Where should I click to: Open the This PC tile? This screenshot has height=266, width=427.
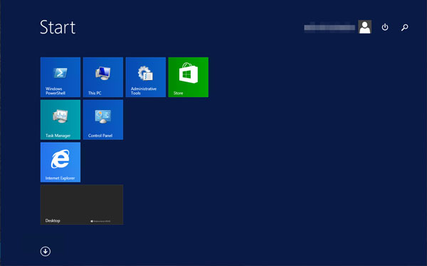pyautogui.click(x=103, y=77)
